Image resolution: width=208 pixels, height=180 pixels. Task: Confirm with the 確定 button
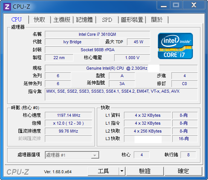click(184, 171)
